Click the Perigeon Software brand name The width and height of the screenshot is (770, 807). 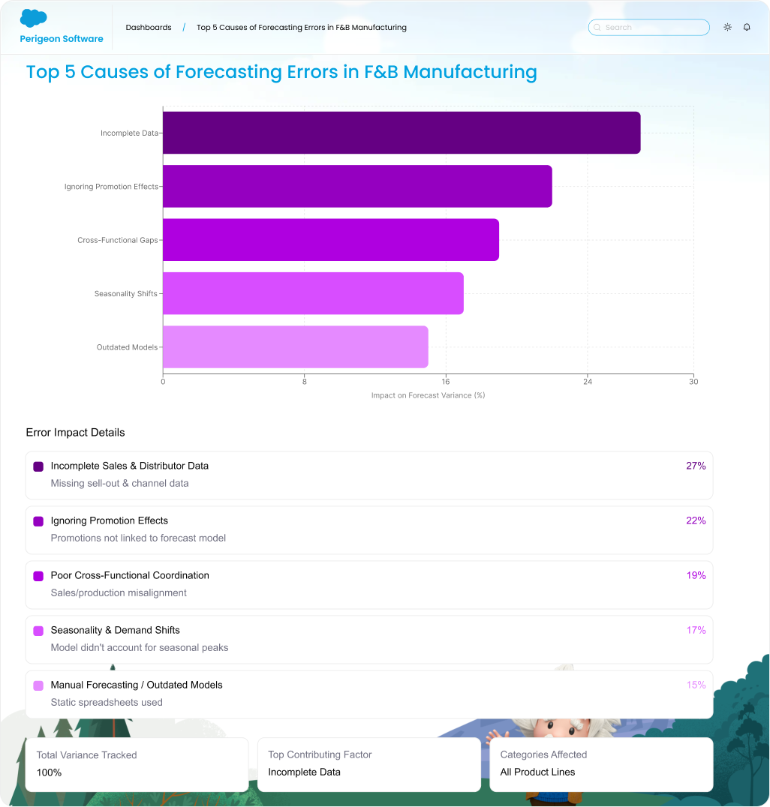pos(62,39)
